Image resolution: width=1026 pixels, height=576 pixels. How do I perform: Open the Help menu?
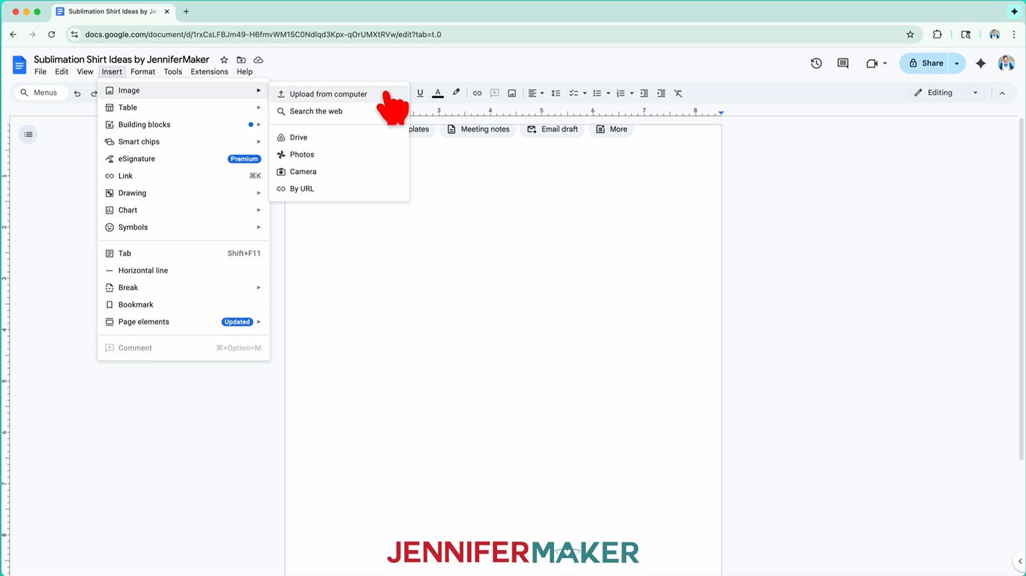pyautogui.click(x=245, y=72)
